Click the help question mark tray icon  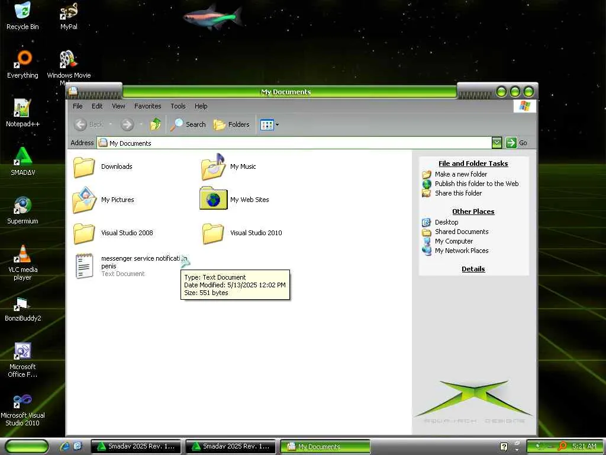pos(504,447)
